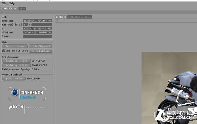Click the grip icon under CINEBENCH R10 tab

(2, 12)
